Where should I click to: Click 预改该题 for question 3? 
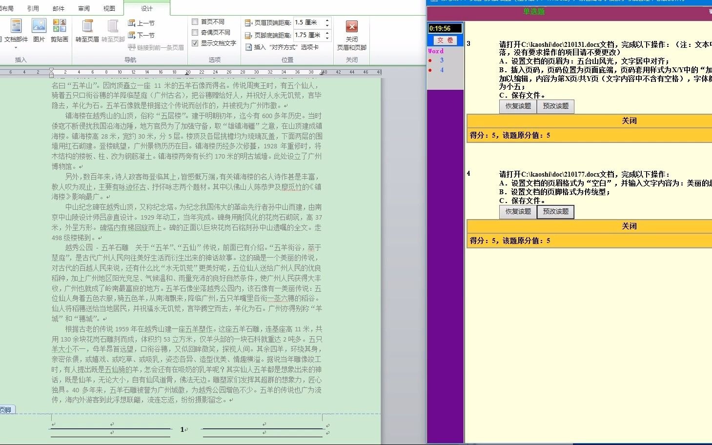point(555,106)
